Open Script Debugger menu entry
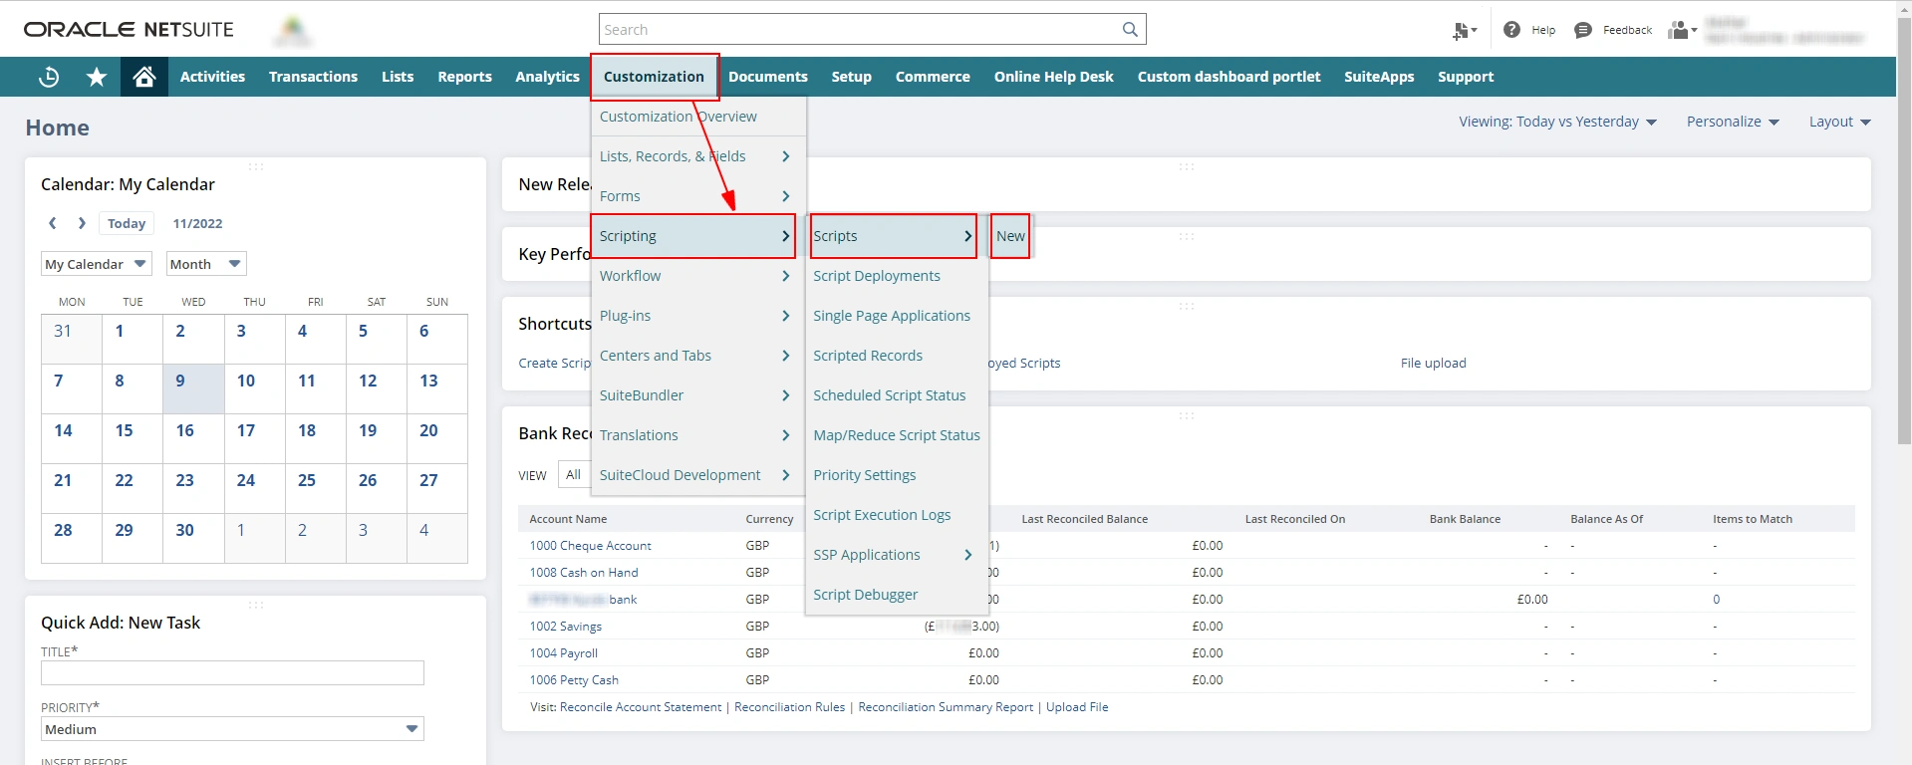Screen dimensions: 1912x765 tap(865, 595)
